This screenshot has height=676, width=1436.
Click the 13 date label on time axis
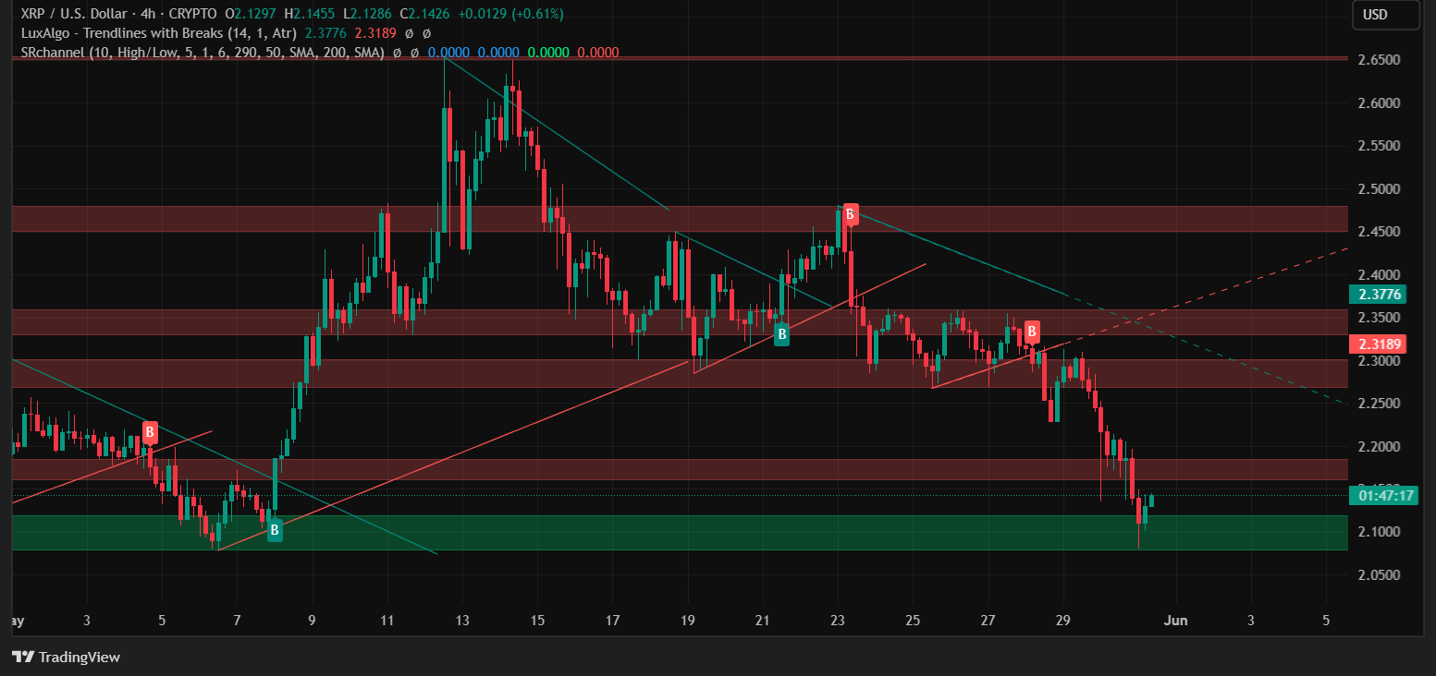click(462, 620)
